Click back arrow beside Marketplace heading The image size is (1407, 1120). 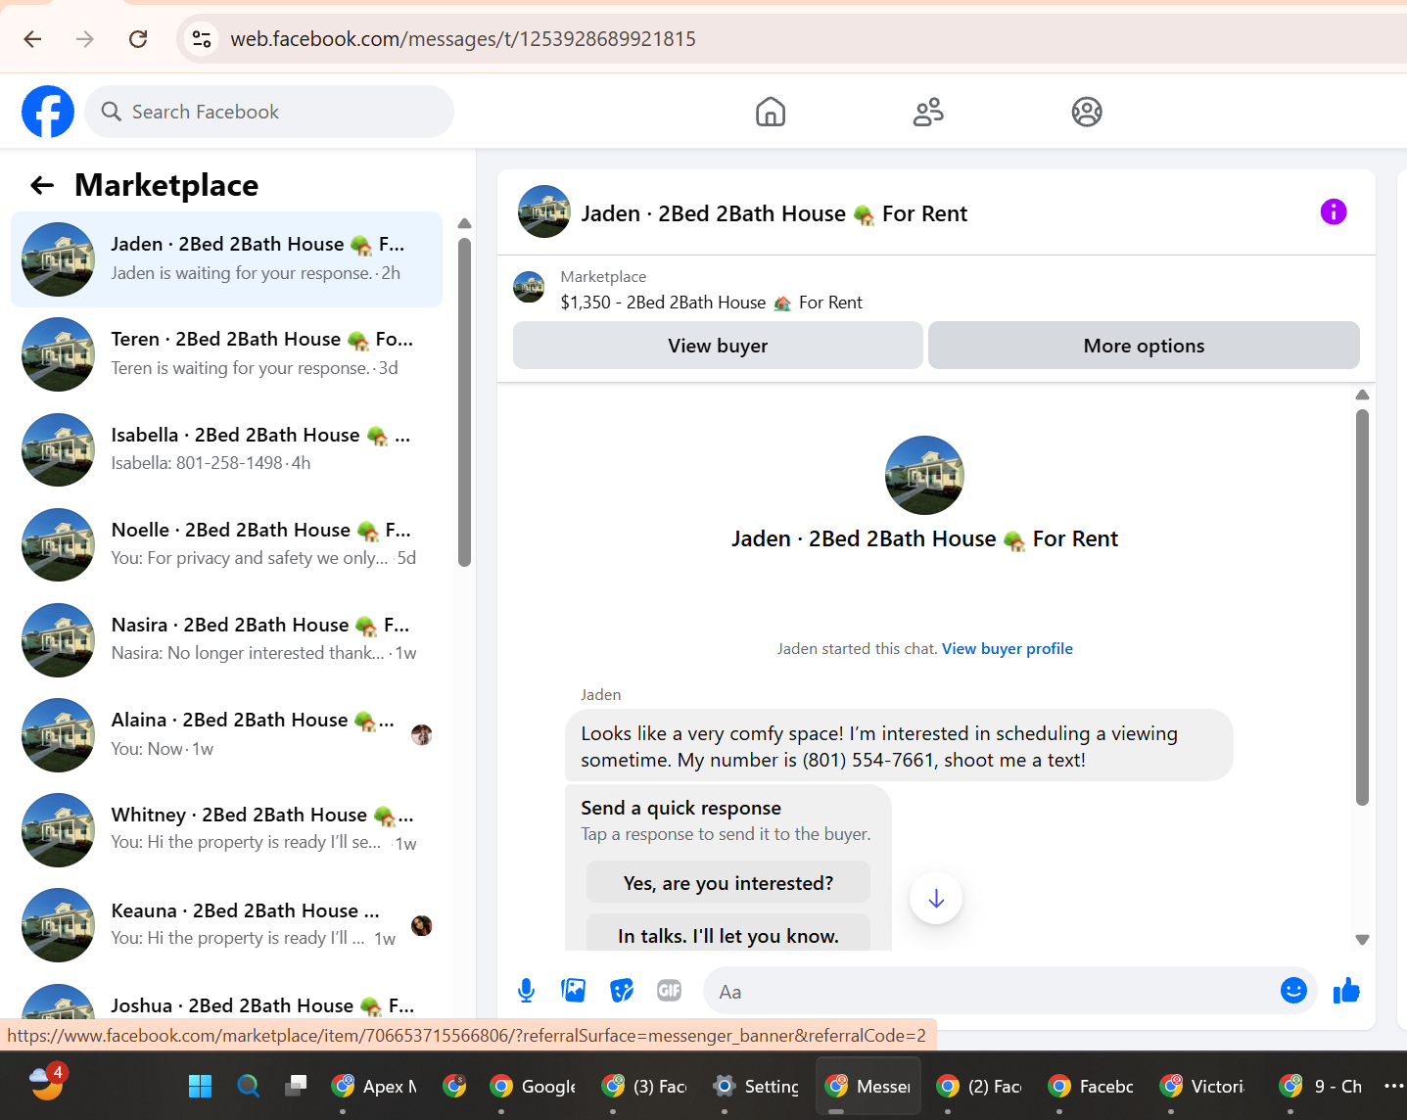point(42,185)
